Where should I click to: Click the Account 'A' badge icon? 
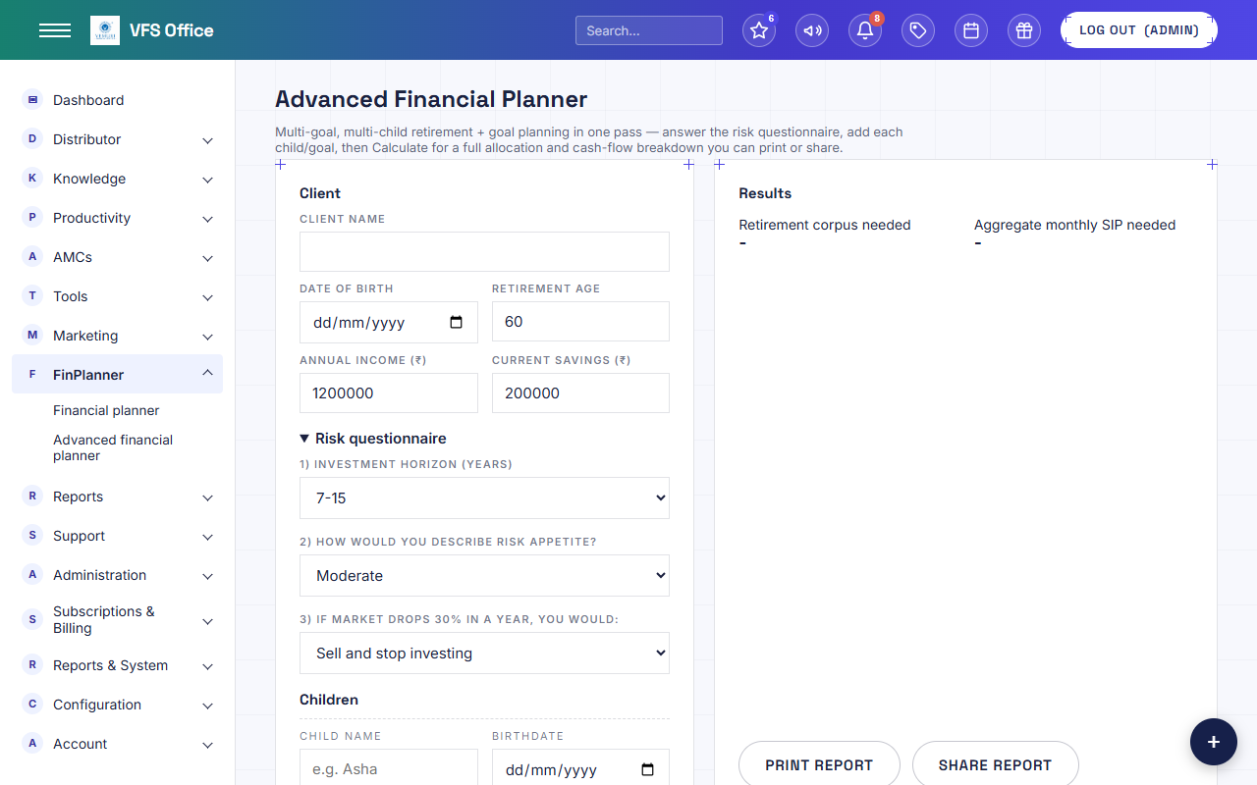point(32,743)
